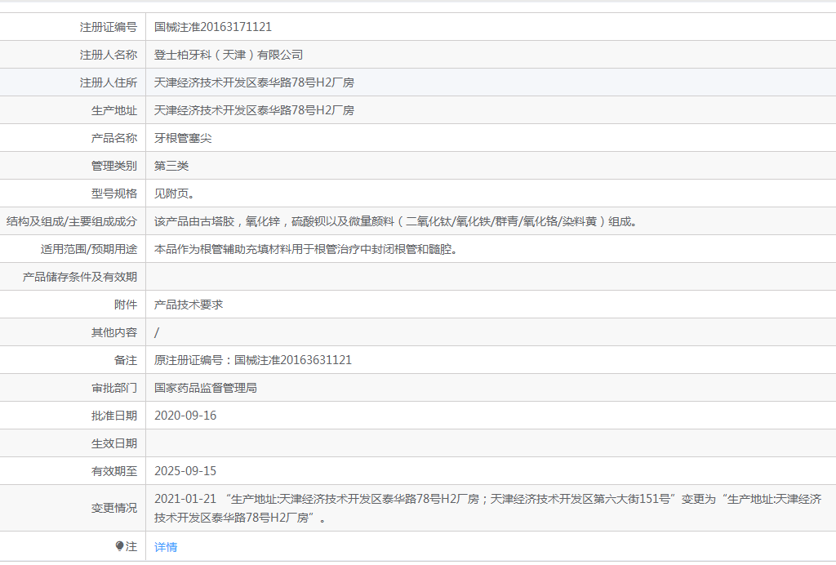Click the composition text starting 该产品由古塔胶
Screen dimensions: 836x565
[396, 221]
